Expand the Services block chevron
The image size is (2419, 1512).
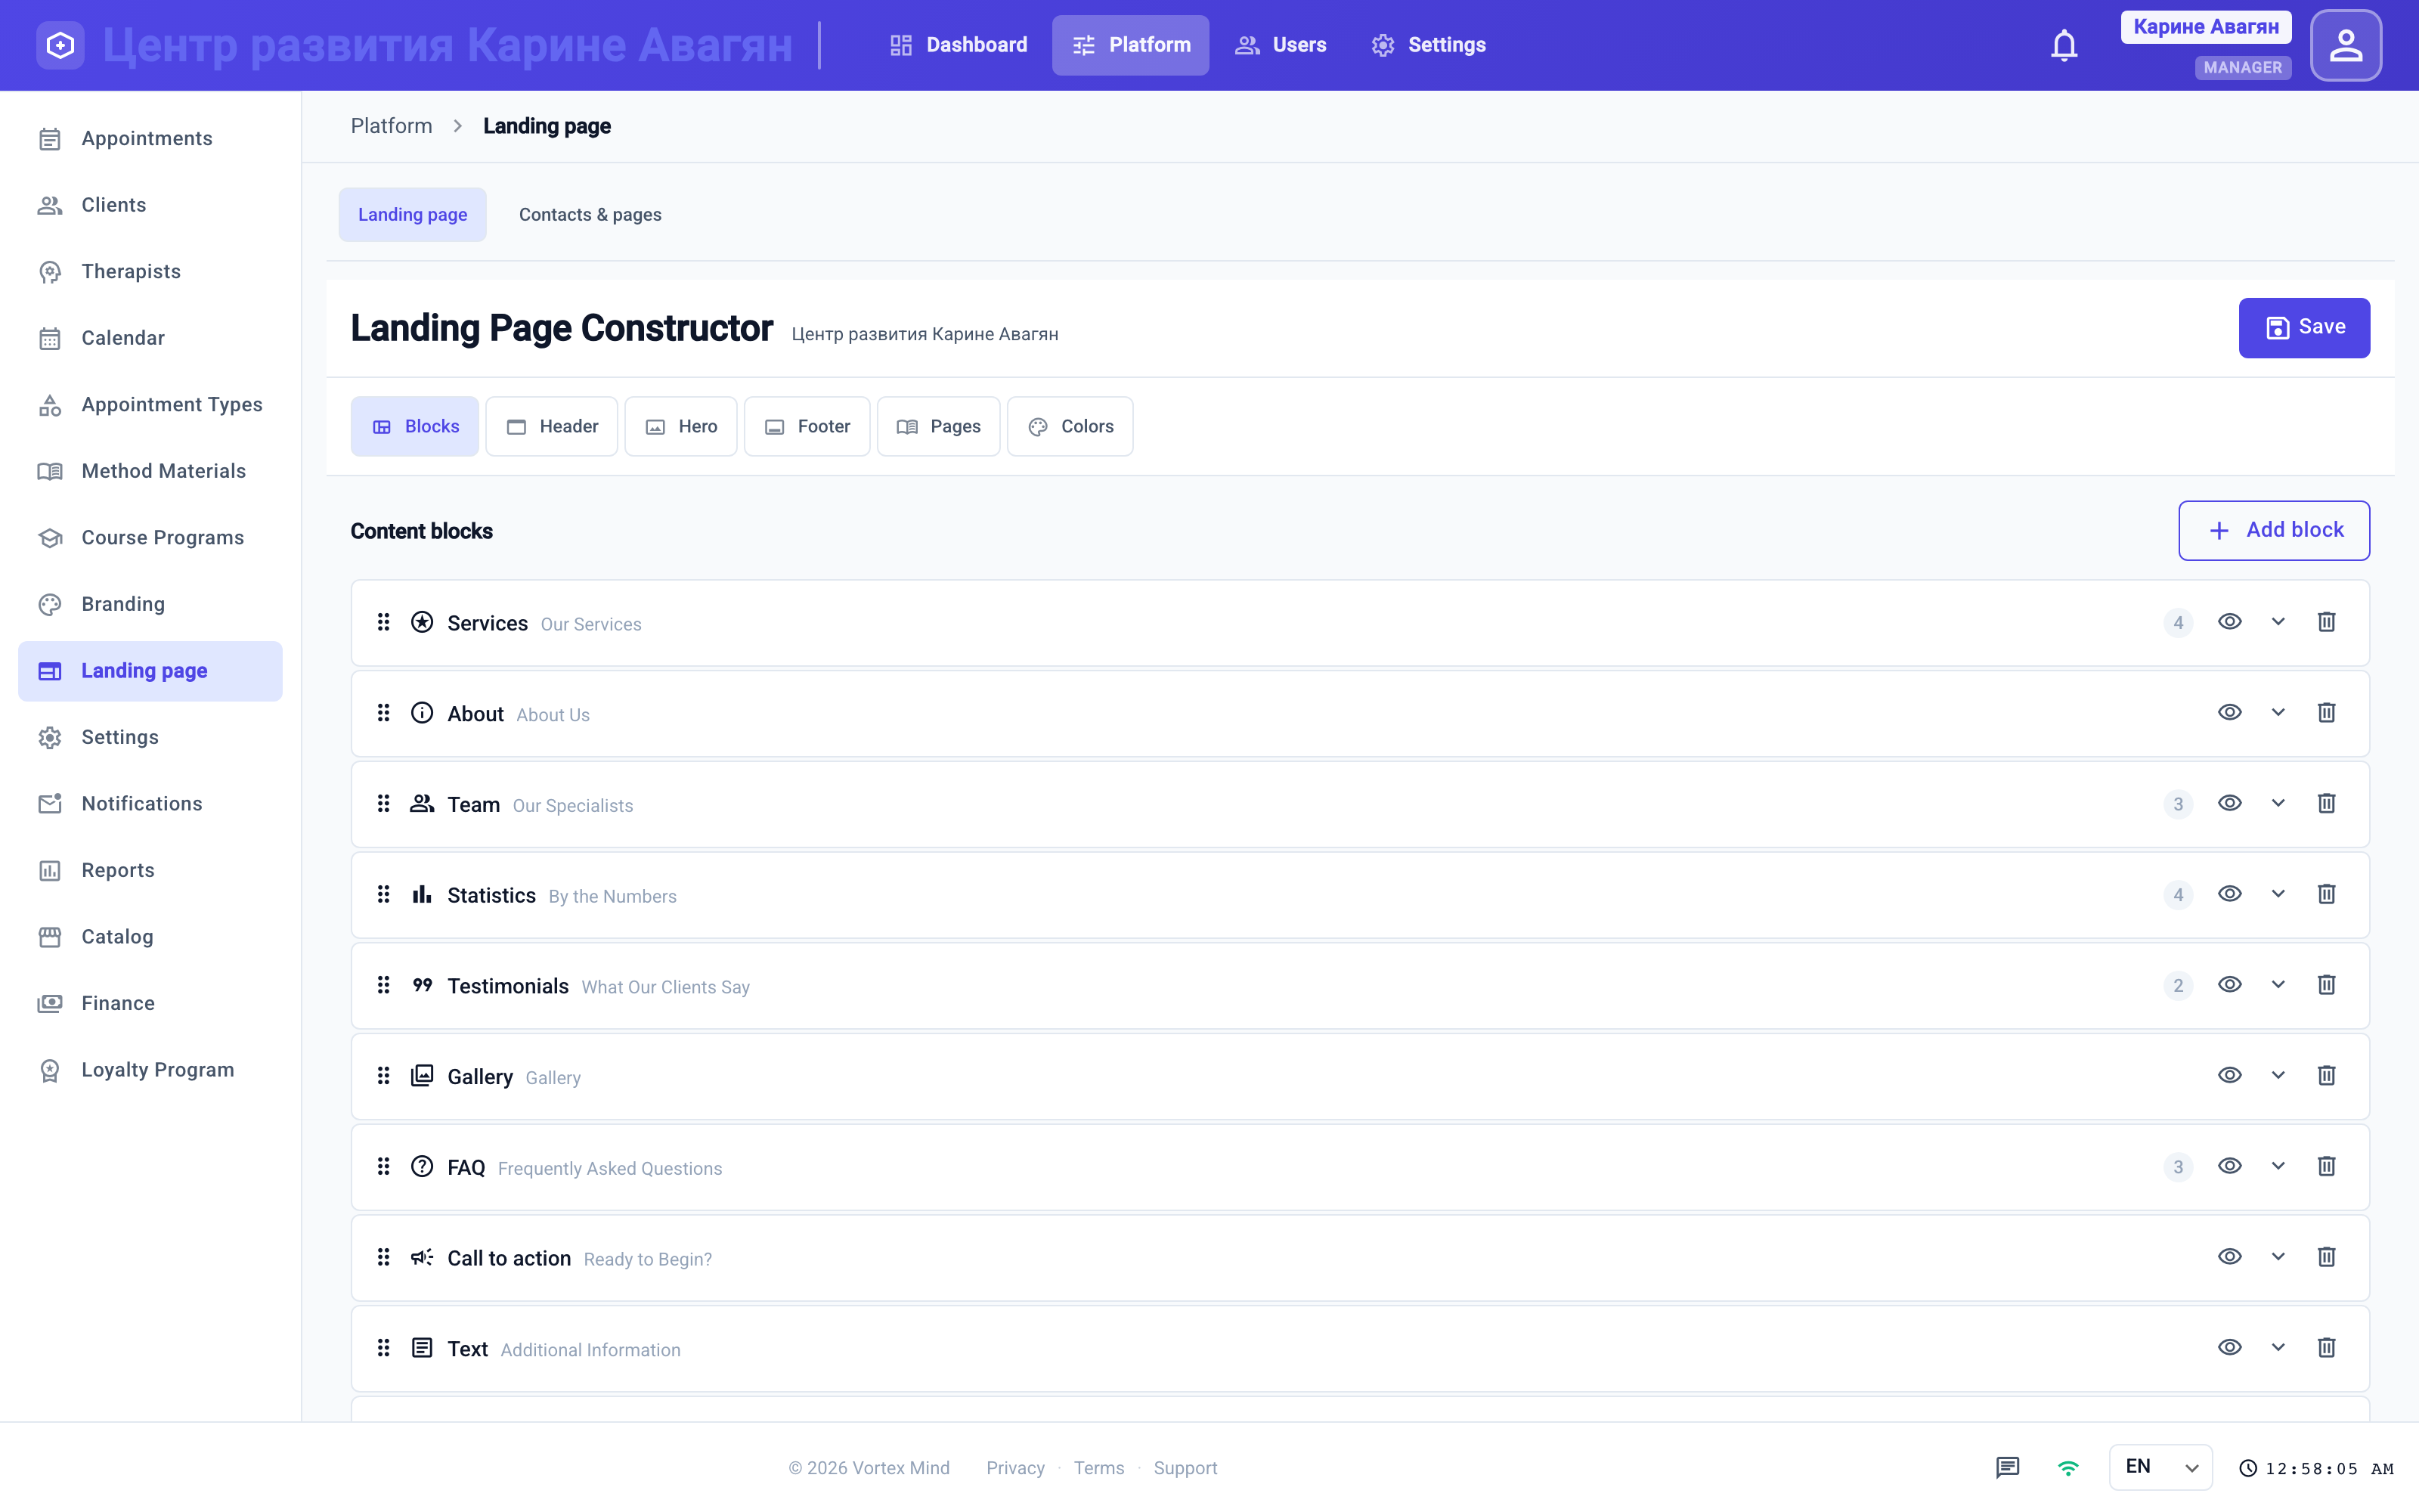point(2278,622)
